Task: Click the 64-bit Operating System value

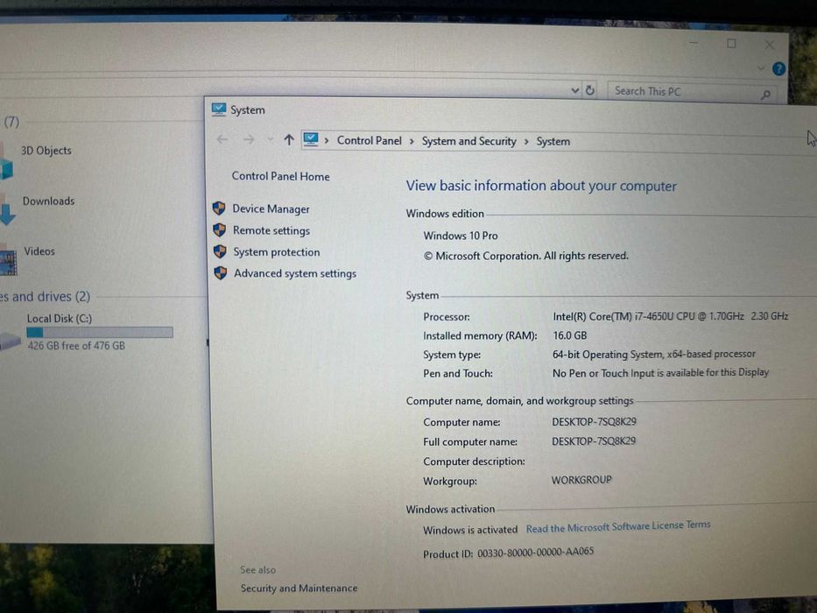Action: (653, 354)
